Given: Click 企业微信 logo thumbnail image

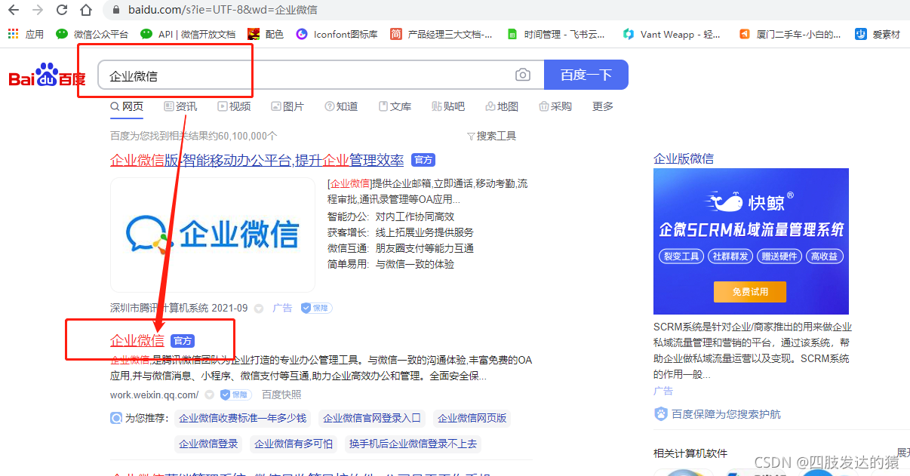Looking at the screenshot, I should pos(213,235).
